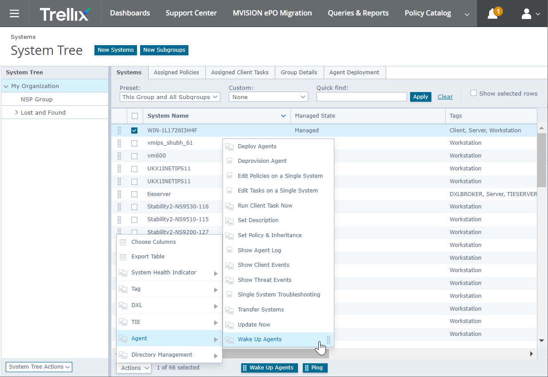Click the New Systems button

[x=116, y=50]
